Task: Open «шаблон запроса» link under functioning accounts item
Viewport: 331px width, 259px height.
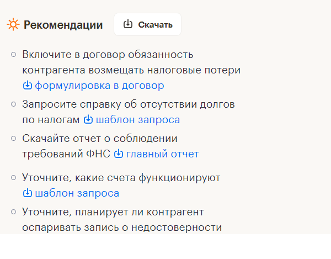Action: tap(77, 193)
